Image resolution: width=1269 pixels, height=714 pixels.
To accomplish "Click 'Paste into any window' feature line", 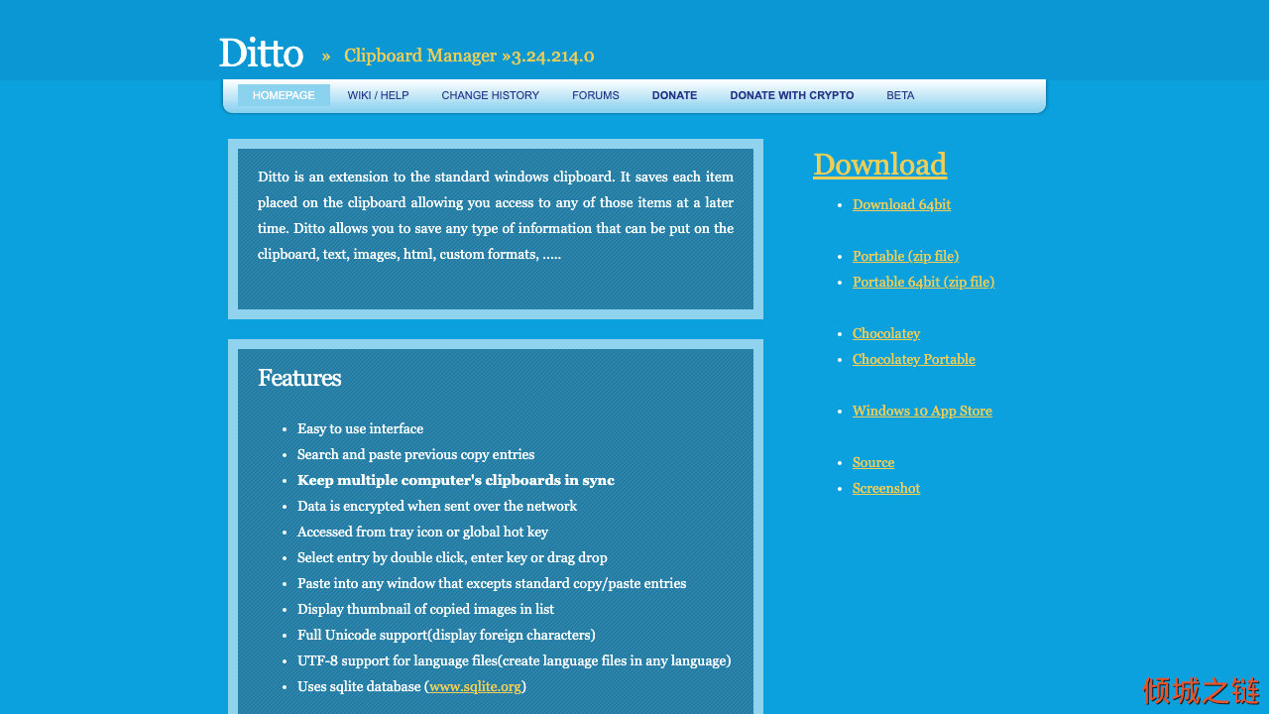I will point(492,583).
